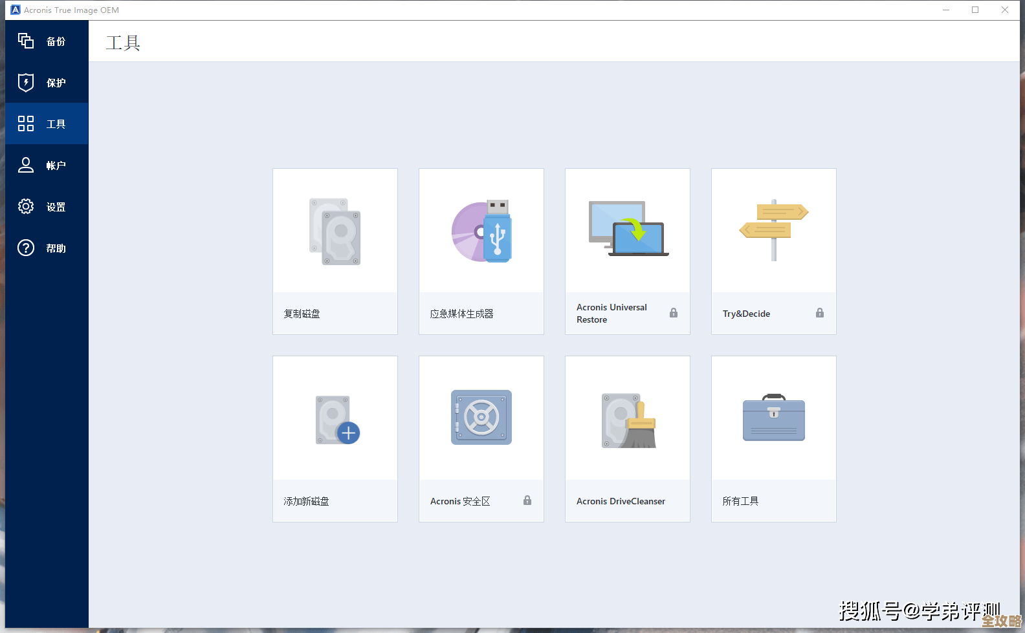The image size is (1025, 633).
Task: Click the Acronis app logo in title bar
Action: point(16,10)
